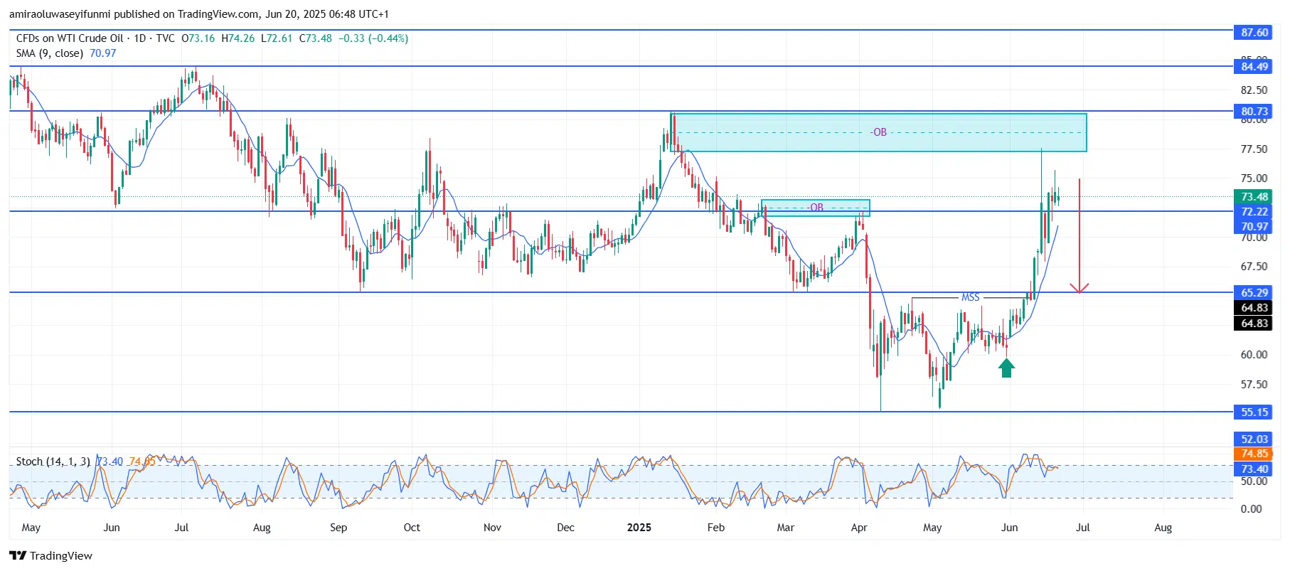The image size is (1290, 571).
Task: Click the CFDs on WTI Crude Oil title
Action: click(x=70, y=38)
